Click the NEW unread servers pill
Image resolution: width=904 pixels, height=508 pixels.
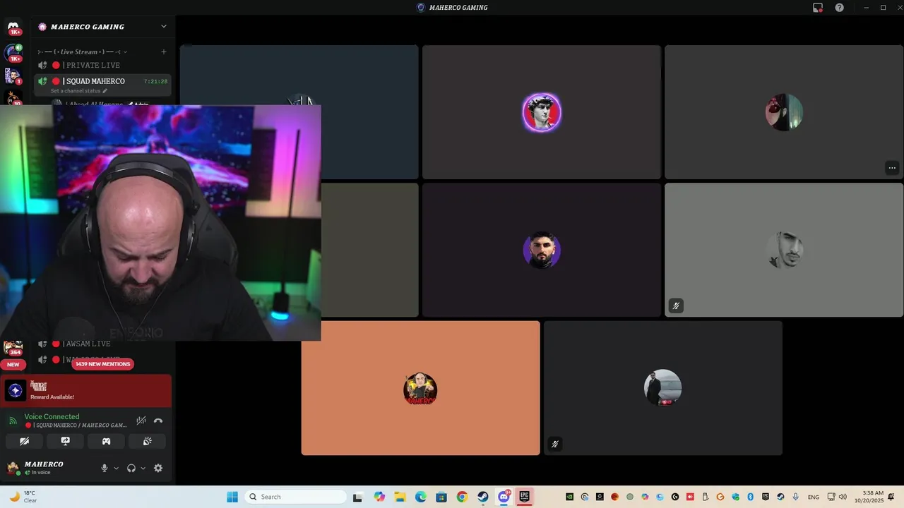(13, 365)
